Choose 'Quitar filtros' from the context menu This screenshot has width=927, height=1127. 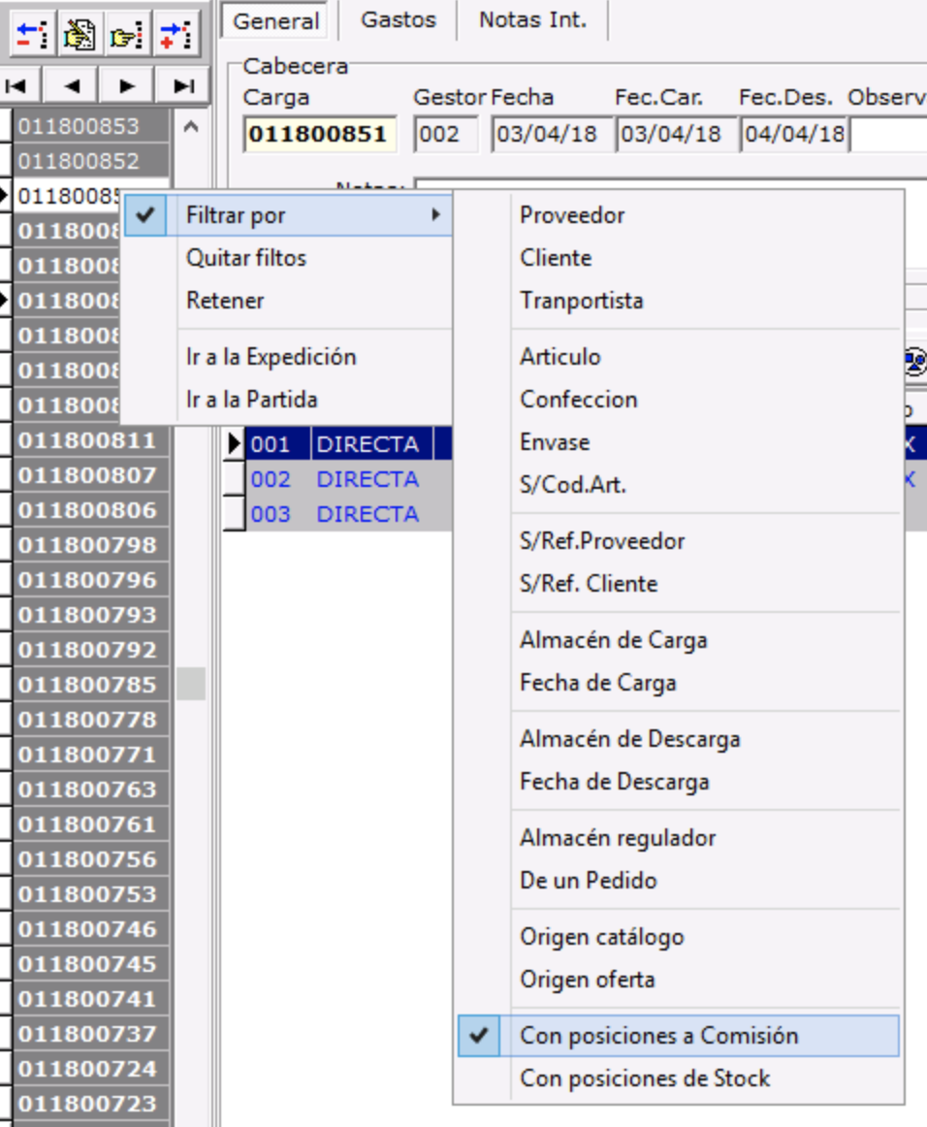[x=246, y=258]
